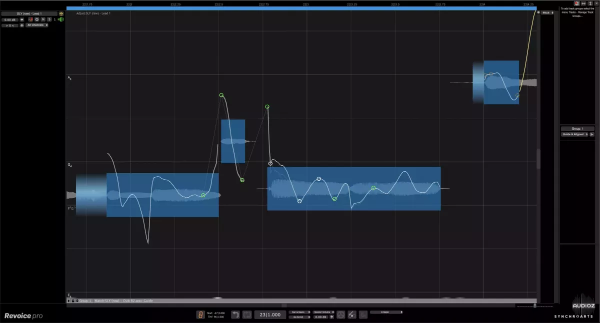
Task: Click the green speaker icon on track
Action: [x=60, y=19]
